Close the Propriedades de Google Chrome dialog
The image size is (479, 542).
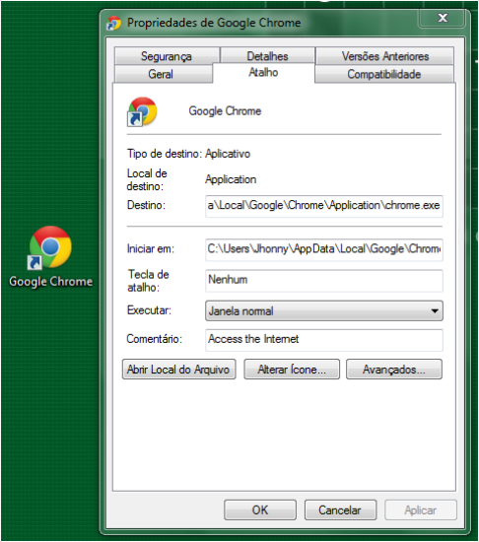pyautogui.click(x=443, y=18)
